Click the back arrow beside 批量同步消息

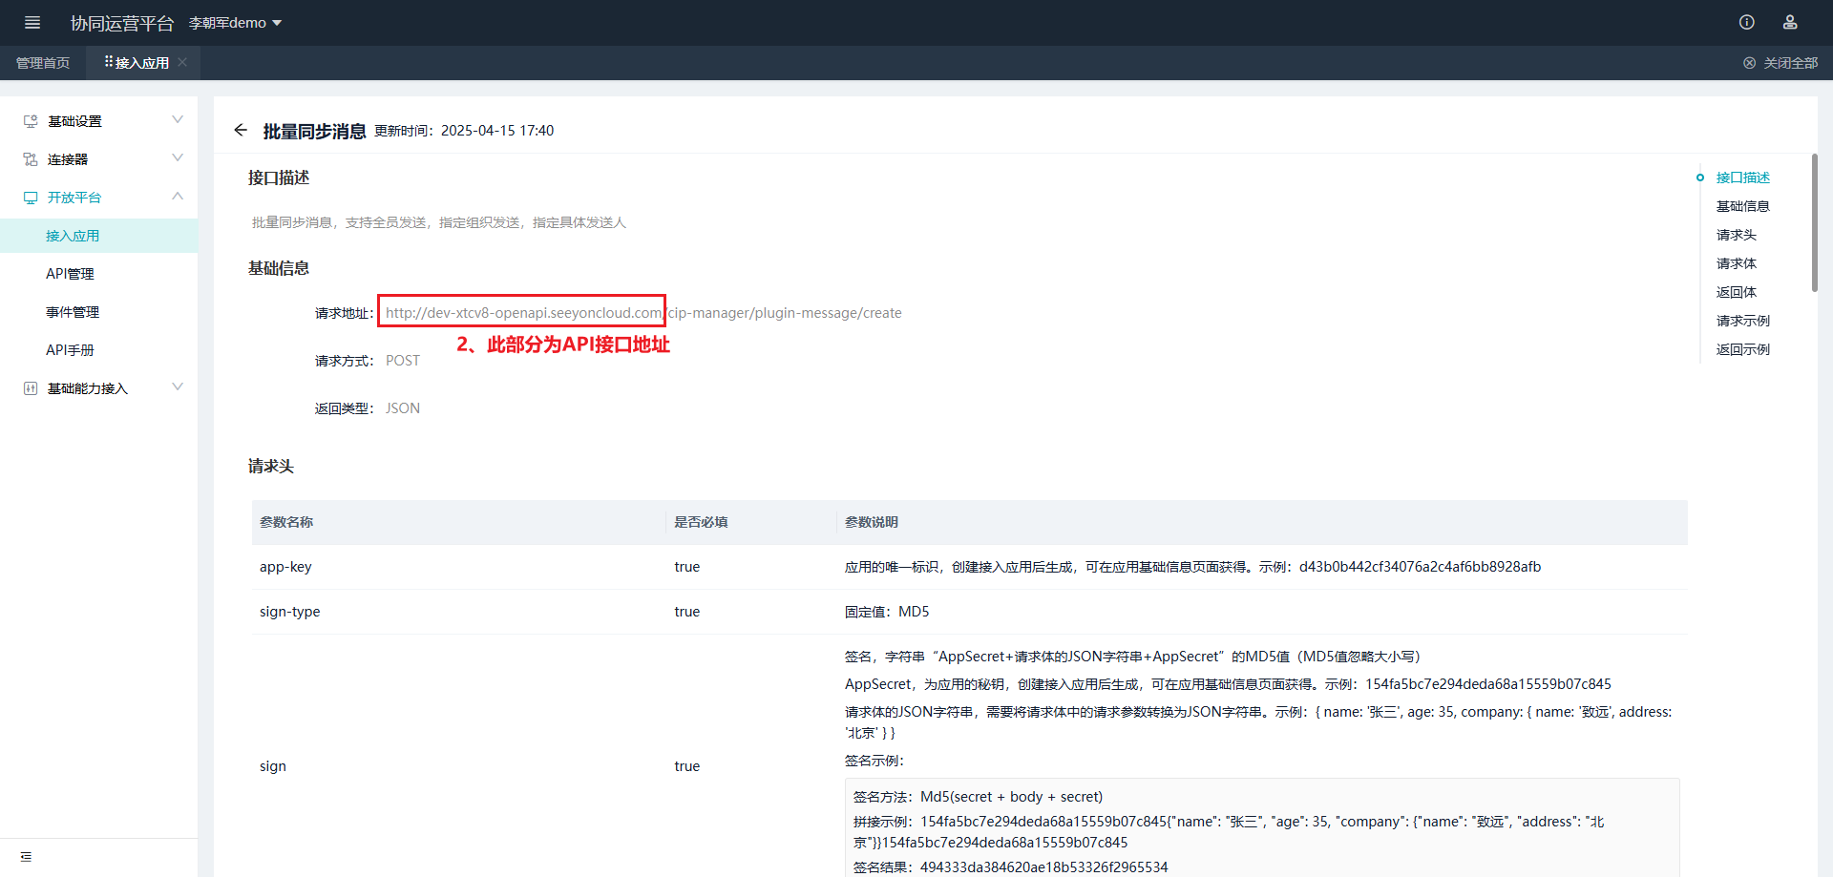pos(241,131)
